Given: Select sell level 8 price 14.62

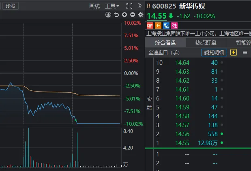Looking at the screenshot, I should 182,81.
